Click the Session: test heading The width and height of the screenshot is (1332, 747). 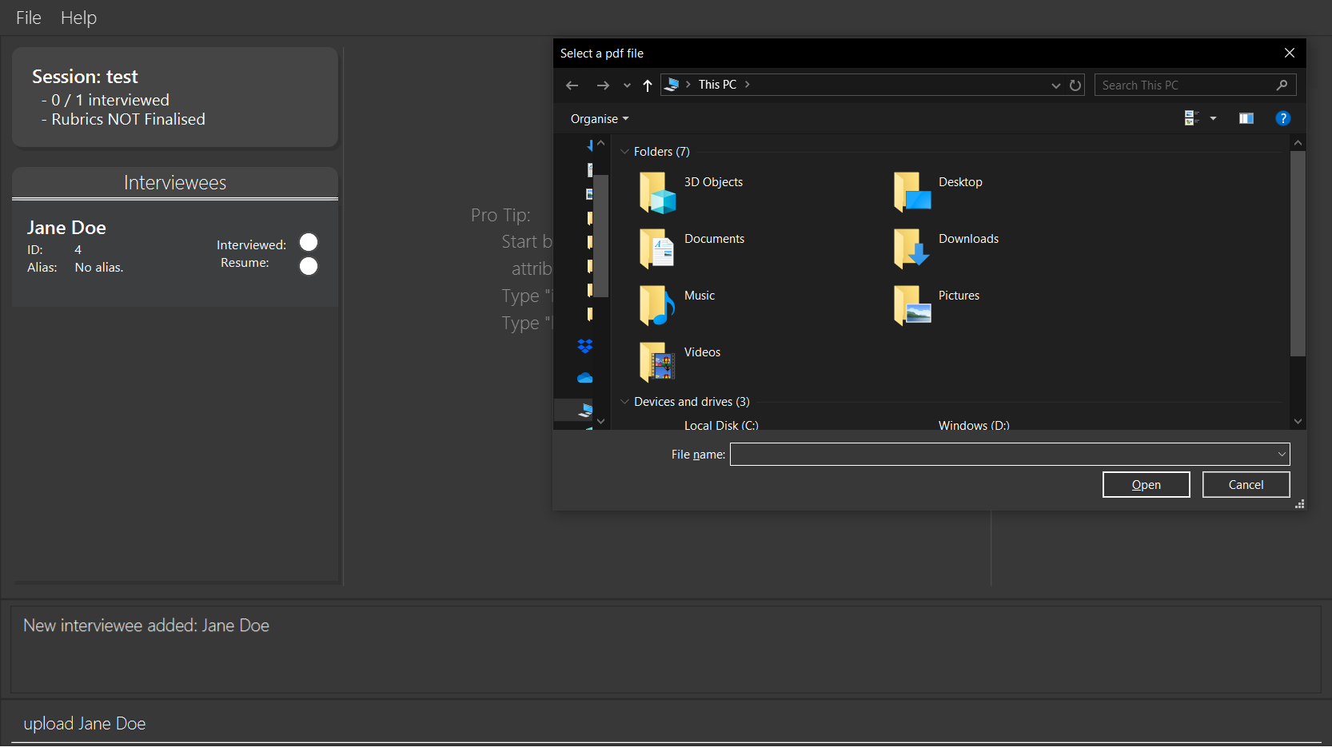[x=85, y=77]
